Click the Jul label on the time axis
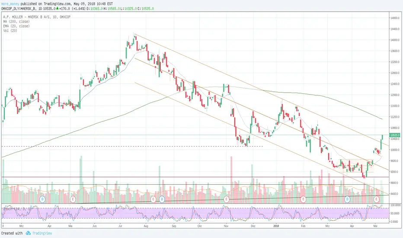 pyautogui.click(x=120, y=226)
